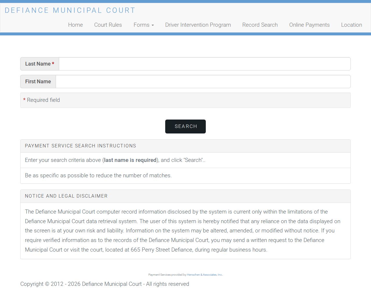Viewport: 371px width, 289px height.
Task: Select the 'First Name' field label
Action: point(38,82)
